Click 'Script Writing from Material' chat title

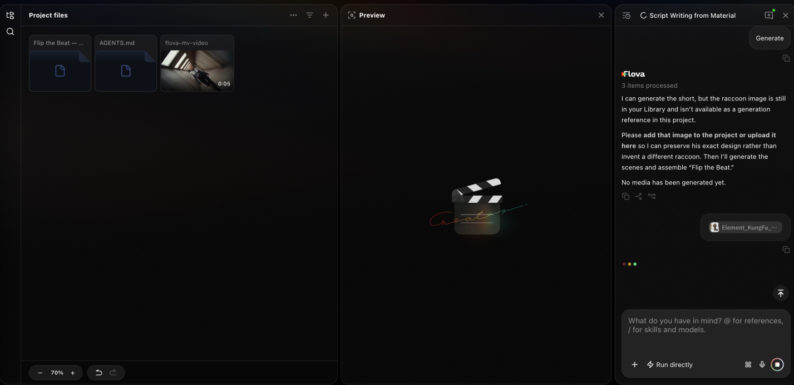(692, 16)
